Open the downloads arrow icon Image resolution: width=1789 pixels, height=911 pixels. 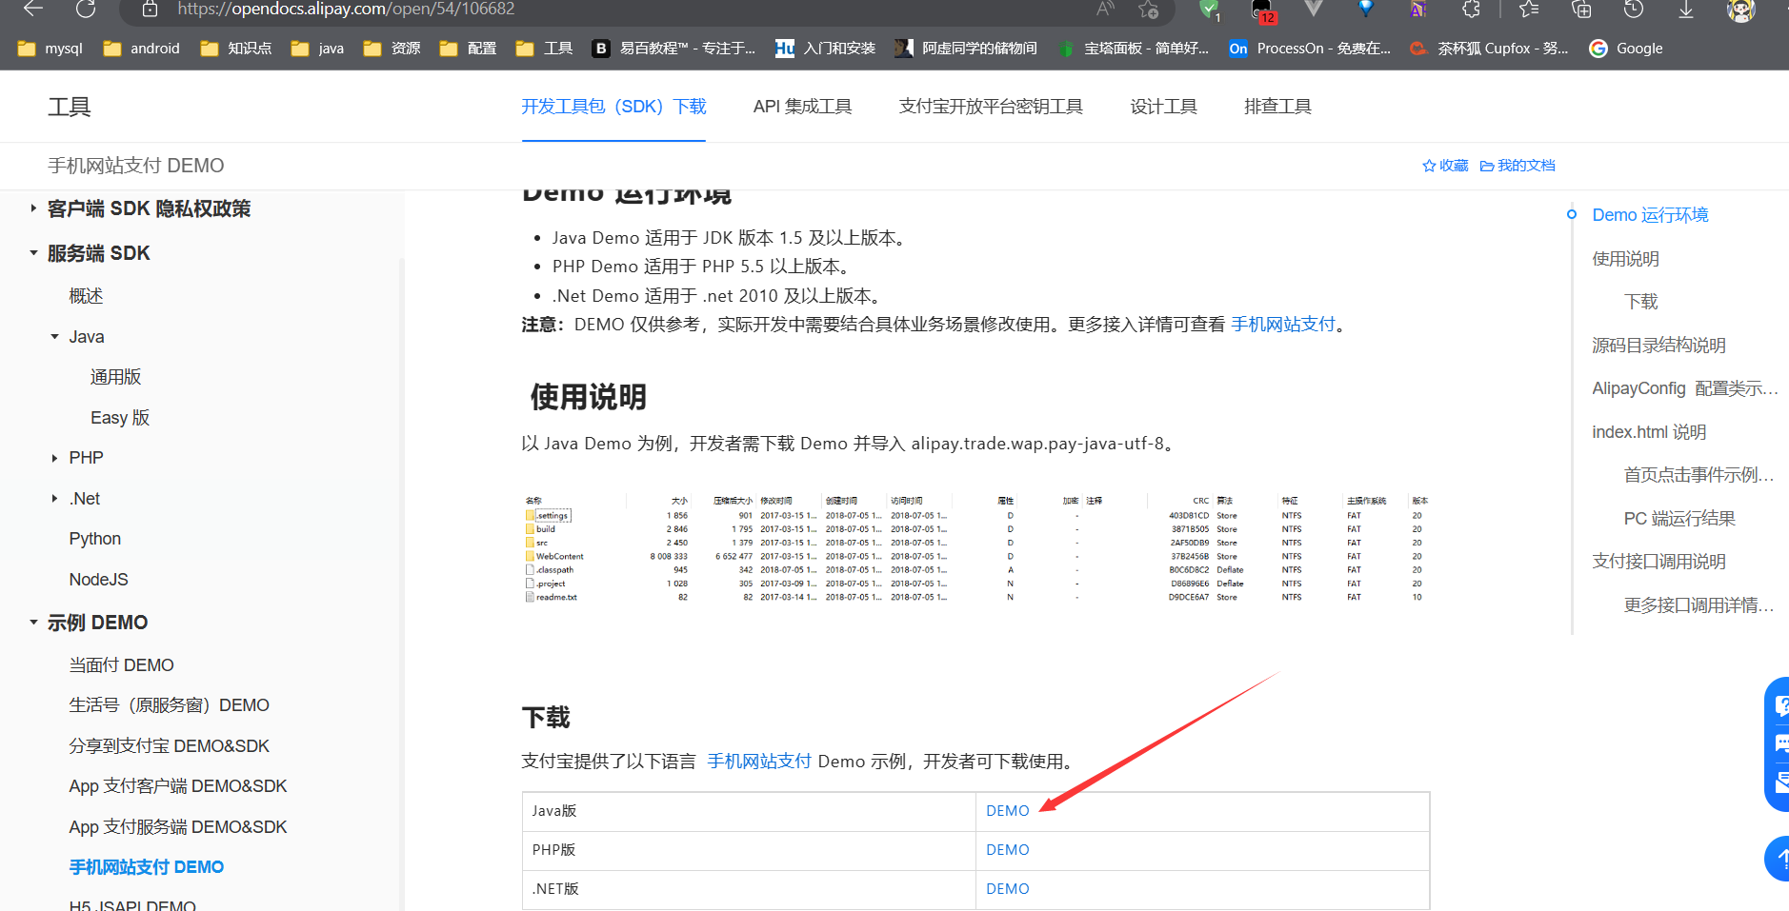[1686, 9]
